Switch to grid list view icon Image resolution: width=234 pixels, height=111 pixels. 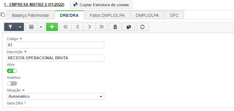click(31, 27)
